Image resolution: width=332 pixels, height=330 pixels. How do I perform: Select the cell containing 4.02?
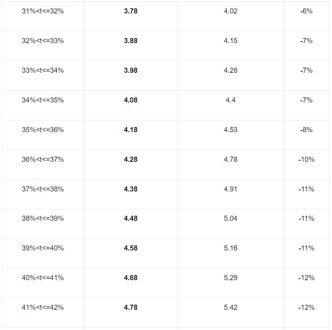point(231,11)
